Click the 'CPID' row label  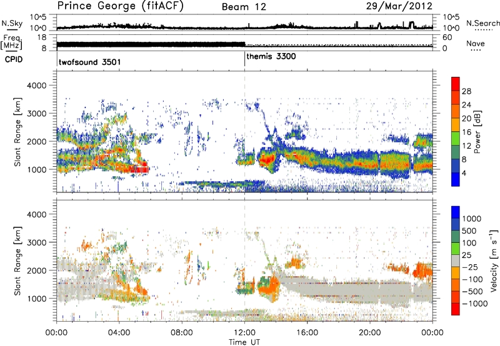point(14,59)
